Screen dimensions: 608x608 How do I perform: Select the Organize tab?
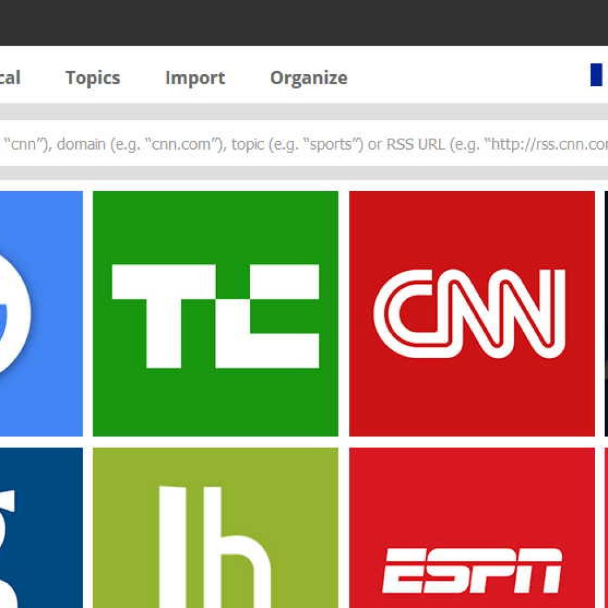pyautogui.click(x=309, y=78)
